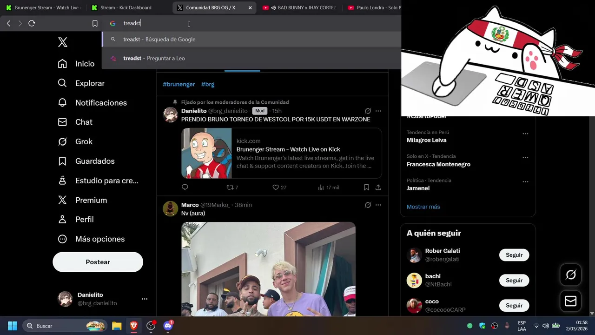
Task: Share Danielito's post
Action: coord(378,187)
